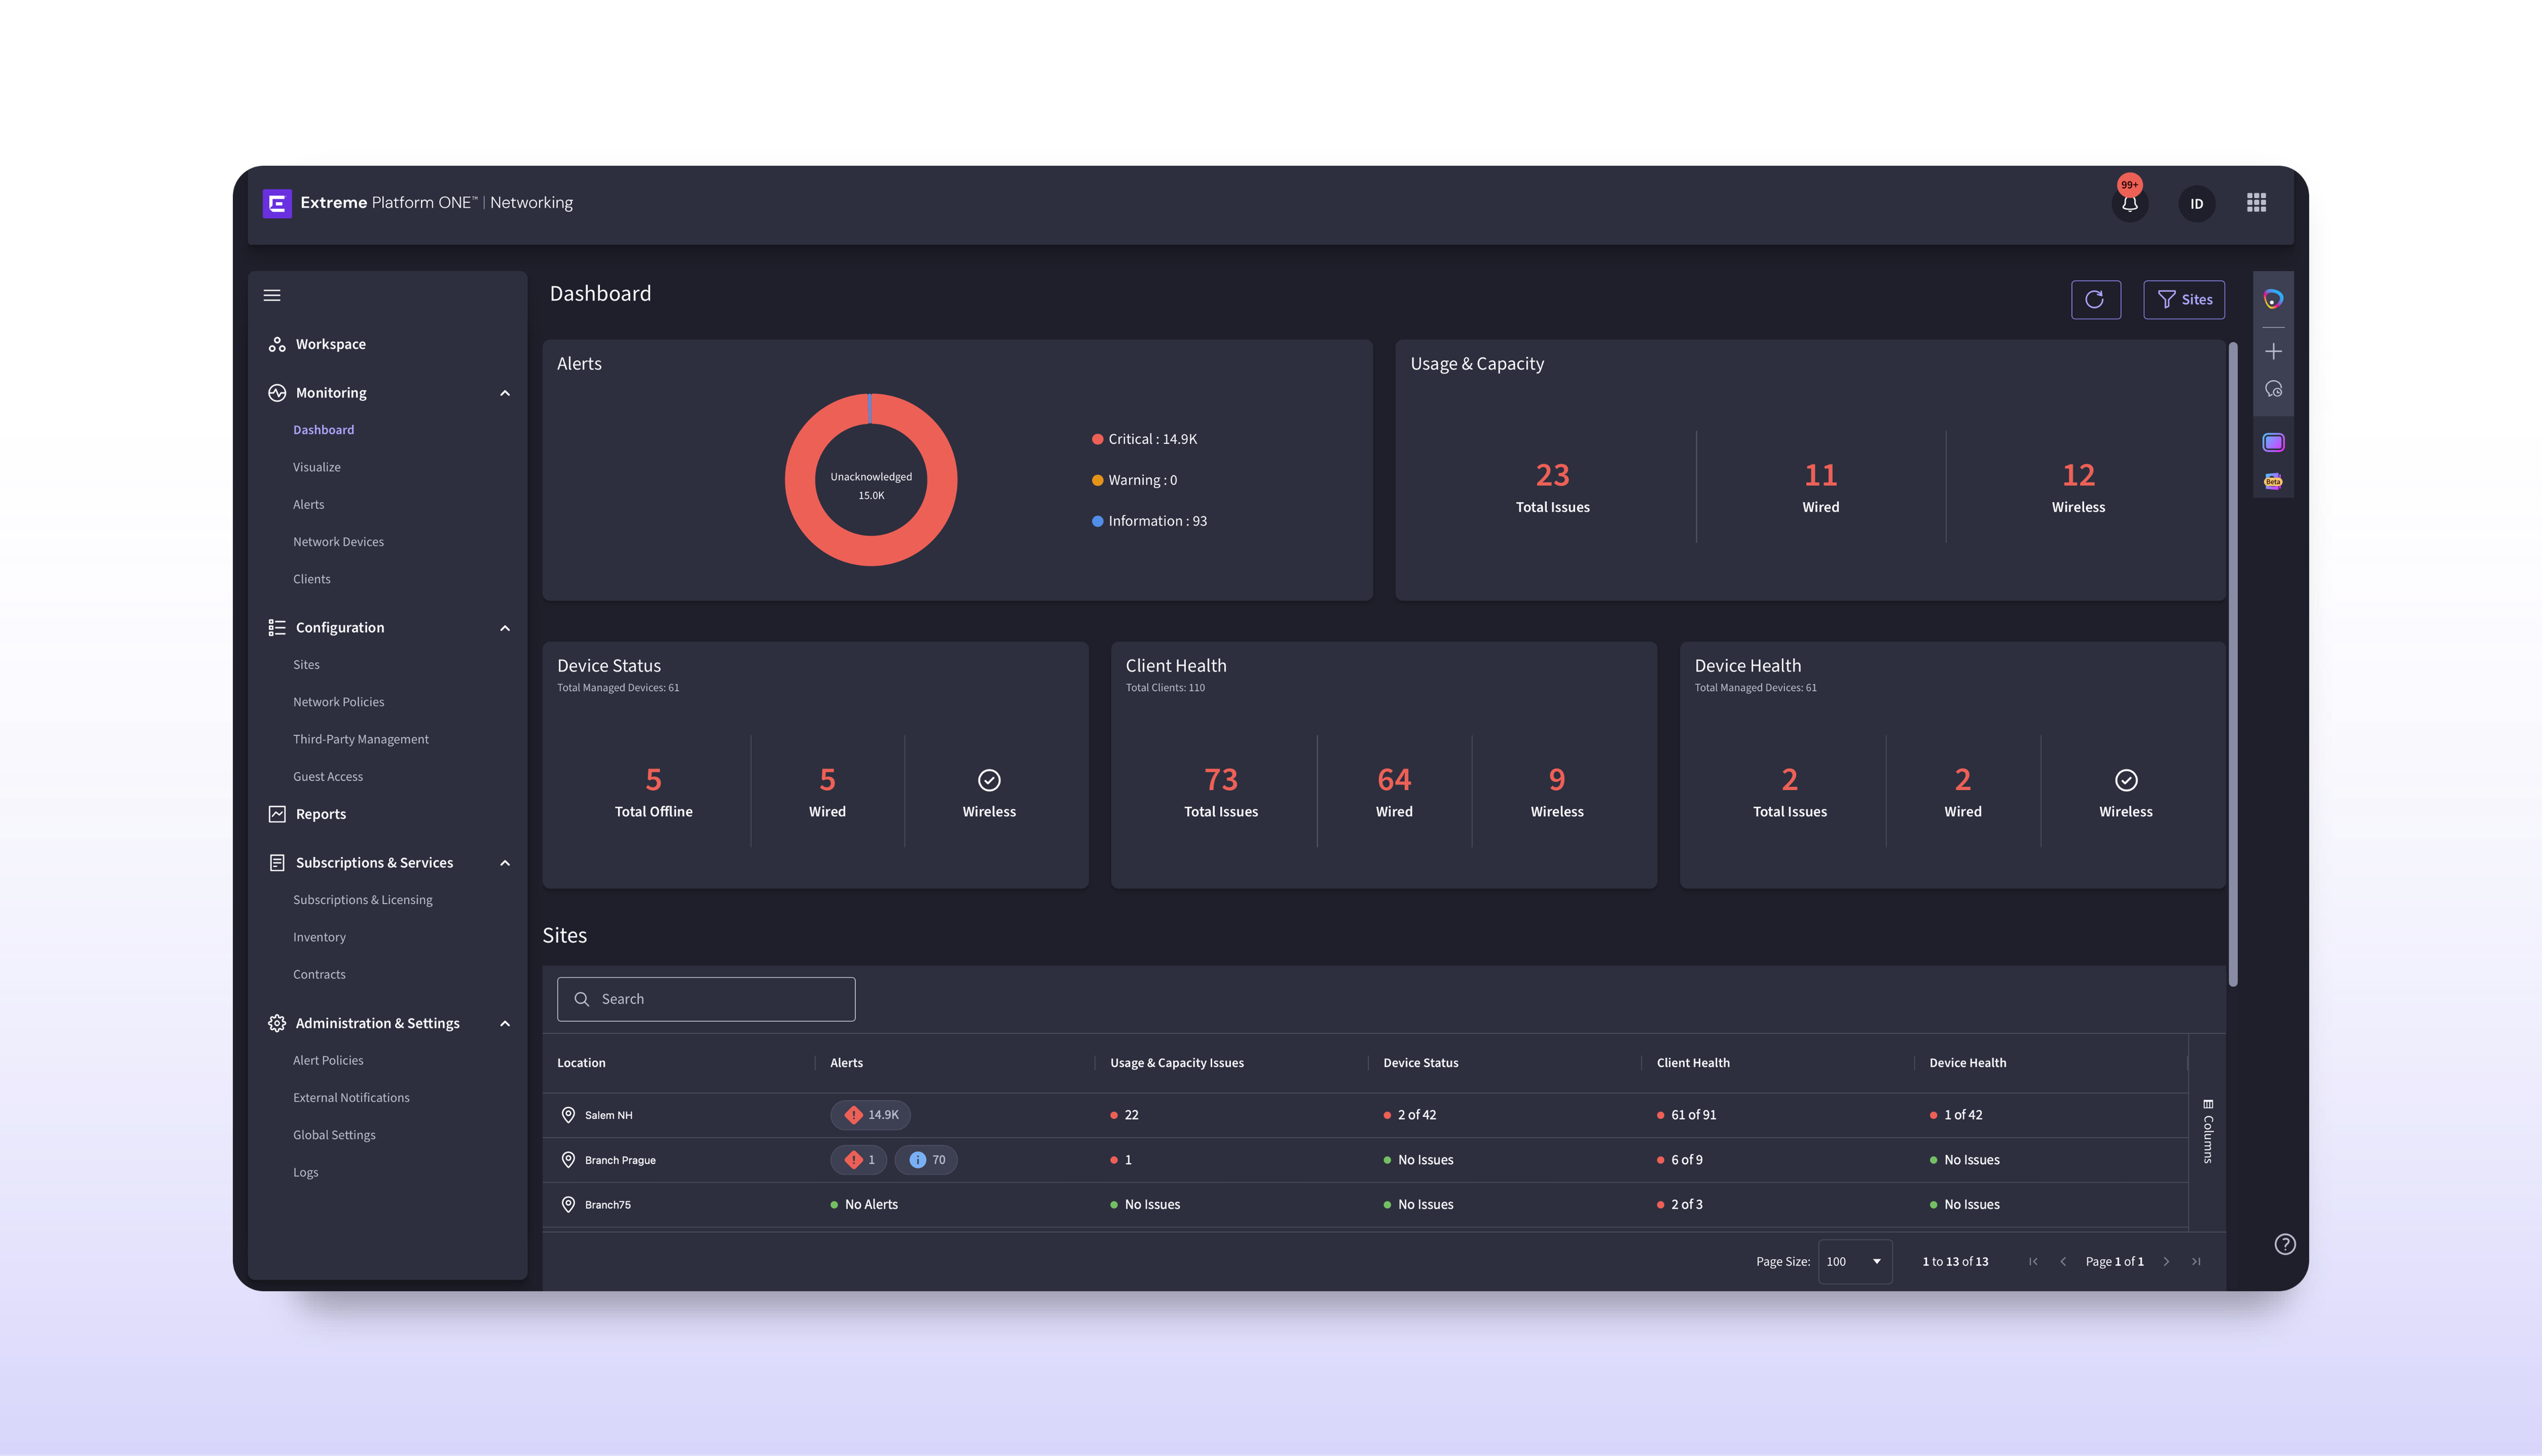The height and width of the screenshot is (1456, 2542).
Task: Collapse the Monitoring section
Action: tap(505, 393)
